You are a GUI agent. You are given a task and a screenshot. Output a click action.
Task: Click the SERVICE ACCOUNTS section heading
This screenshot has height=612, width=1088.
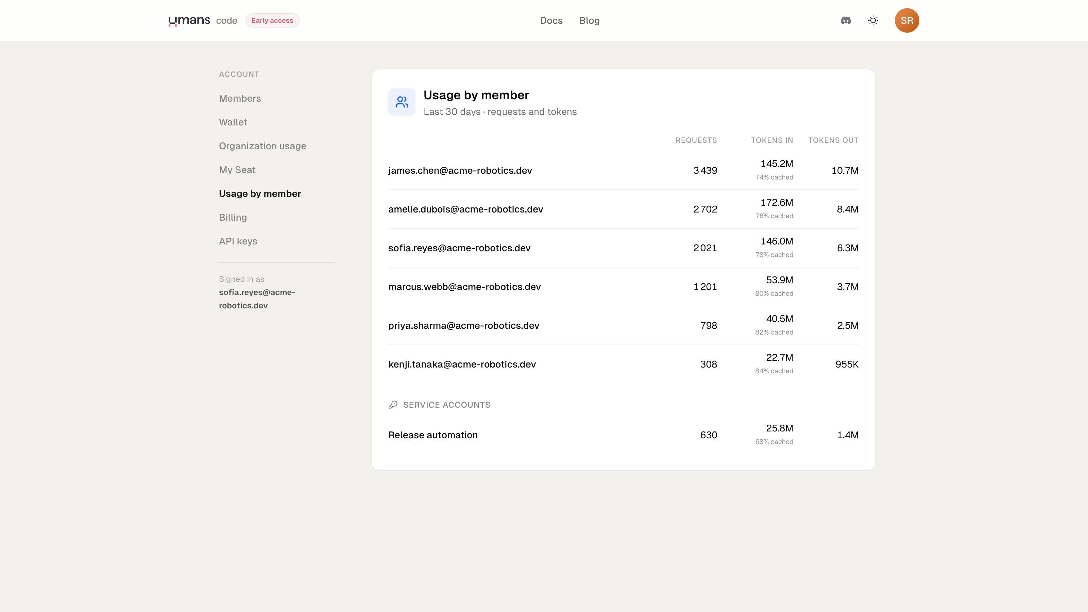tap(446, 405)
